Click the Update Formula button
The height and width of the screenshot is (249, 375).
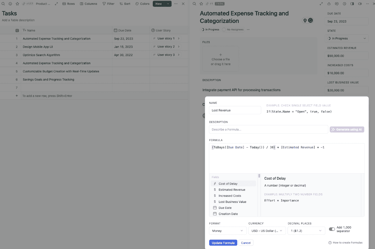[223, 243]
